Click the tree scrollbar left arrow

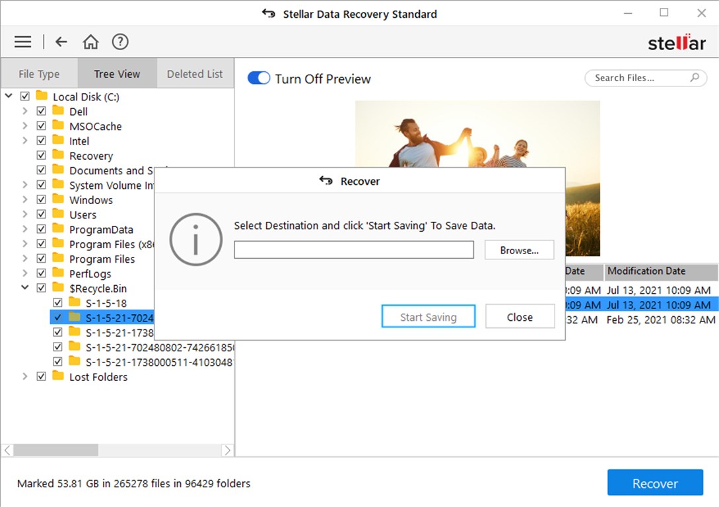pyautogui.click(x=7, y=450)
